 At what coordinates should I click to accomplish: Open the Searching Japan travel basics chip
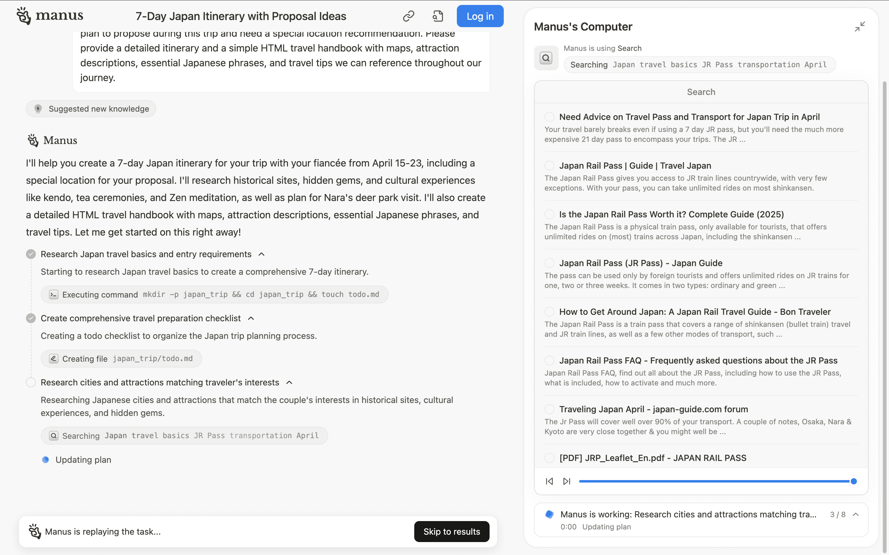[184, 436]
